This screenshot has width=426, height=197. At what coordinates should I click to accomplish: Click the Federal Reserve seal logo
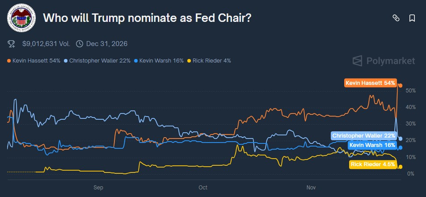pyautogui.click(x=20, y=18)
